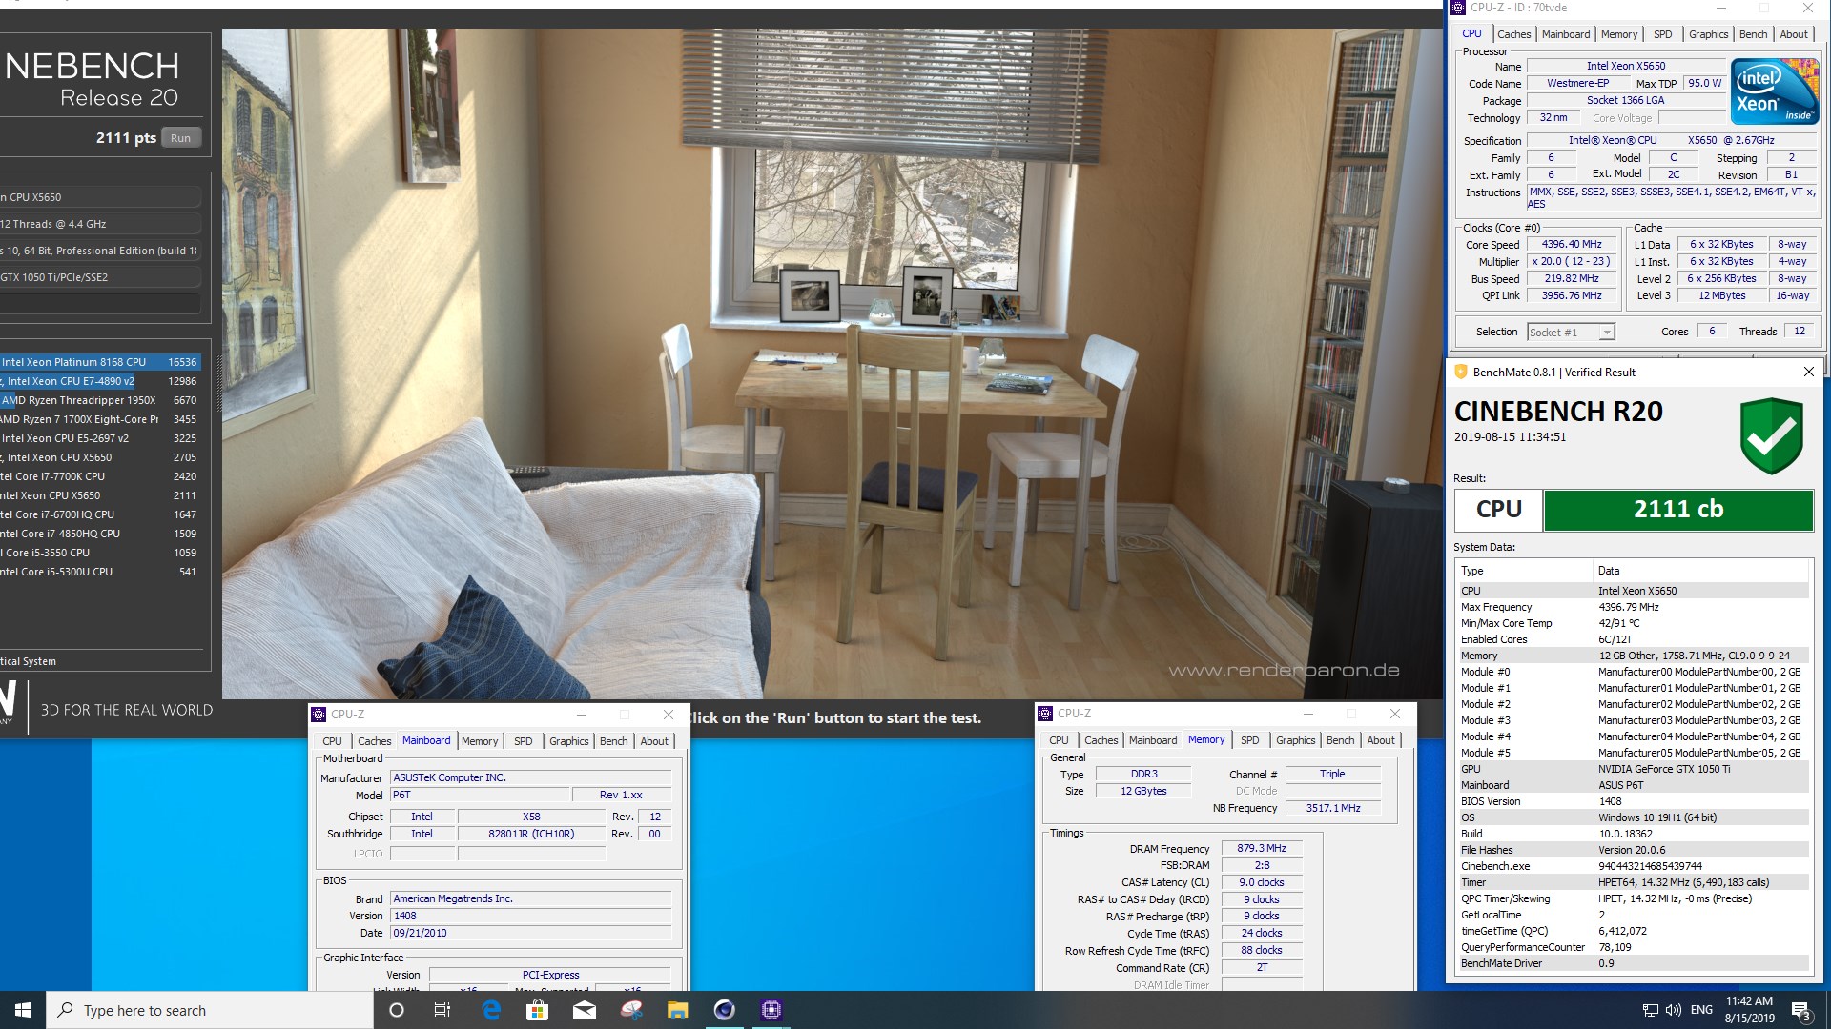Click the Intel Xeon inside logo
Viewport: 1831px width, 1029px height.
coord(1775,92)
